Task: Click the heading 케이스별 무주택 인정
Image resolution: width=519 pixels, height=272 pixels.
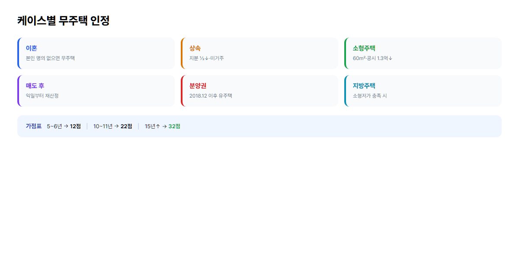Action: [63, 21]
